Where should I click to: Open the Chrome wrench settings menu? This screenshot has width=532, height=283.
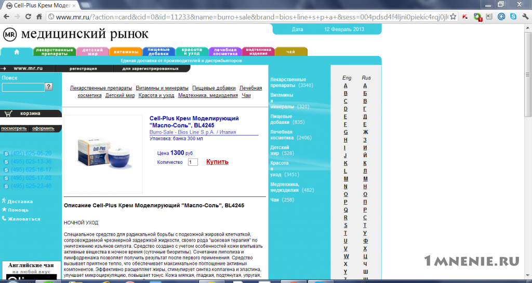(526, 17)
